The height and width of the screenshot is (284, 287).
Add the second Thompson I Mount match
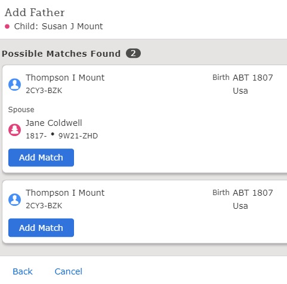click(41, 228)
